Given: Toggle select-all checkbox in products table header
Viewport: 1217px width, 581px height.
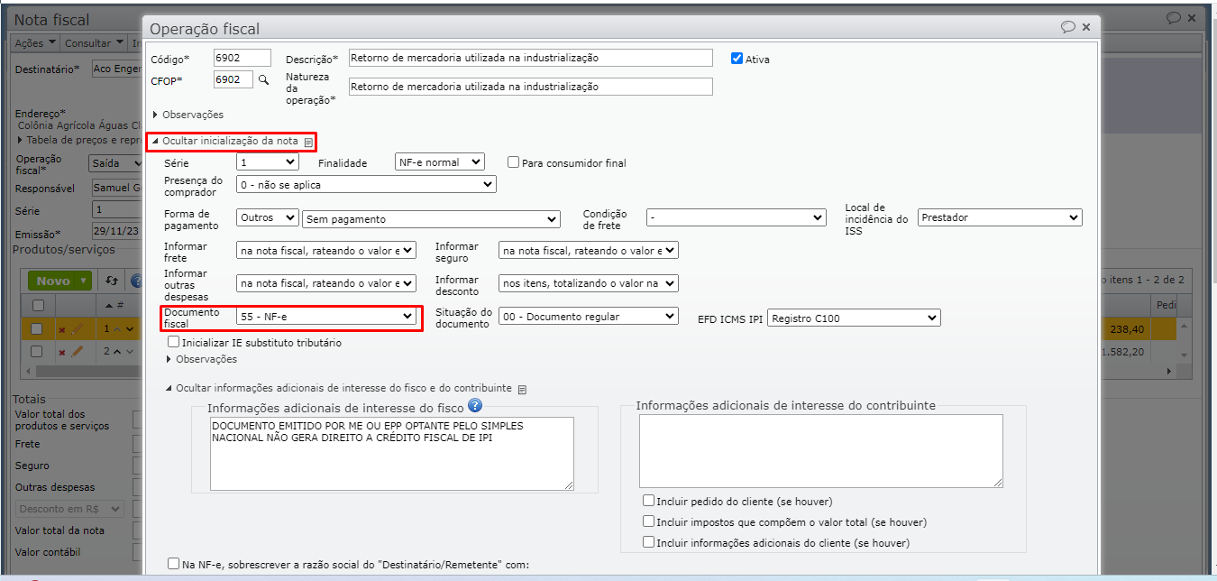Looking at the screenshot, I should click(37, 305).
